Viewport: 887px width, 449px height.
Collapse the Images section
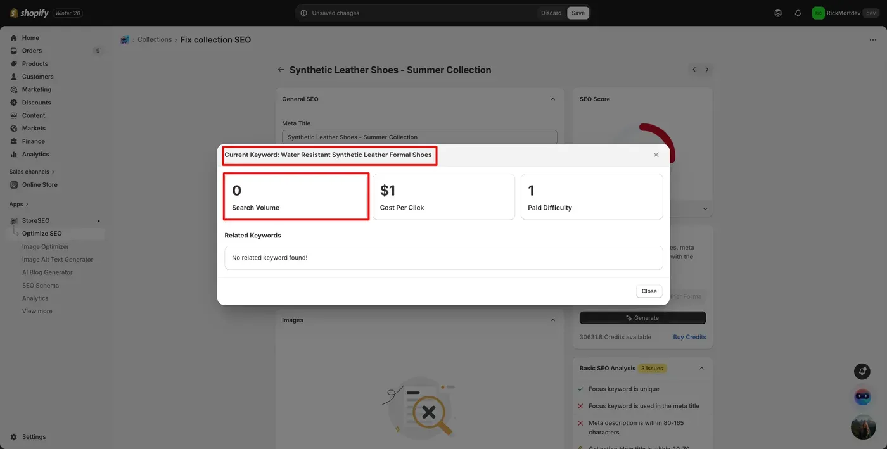click(x=552, y=320)
